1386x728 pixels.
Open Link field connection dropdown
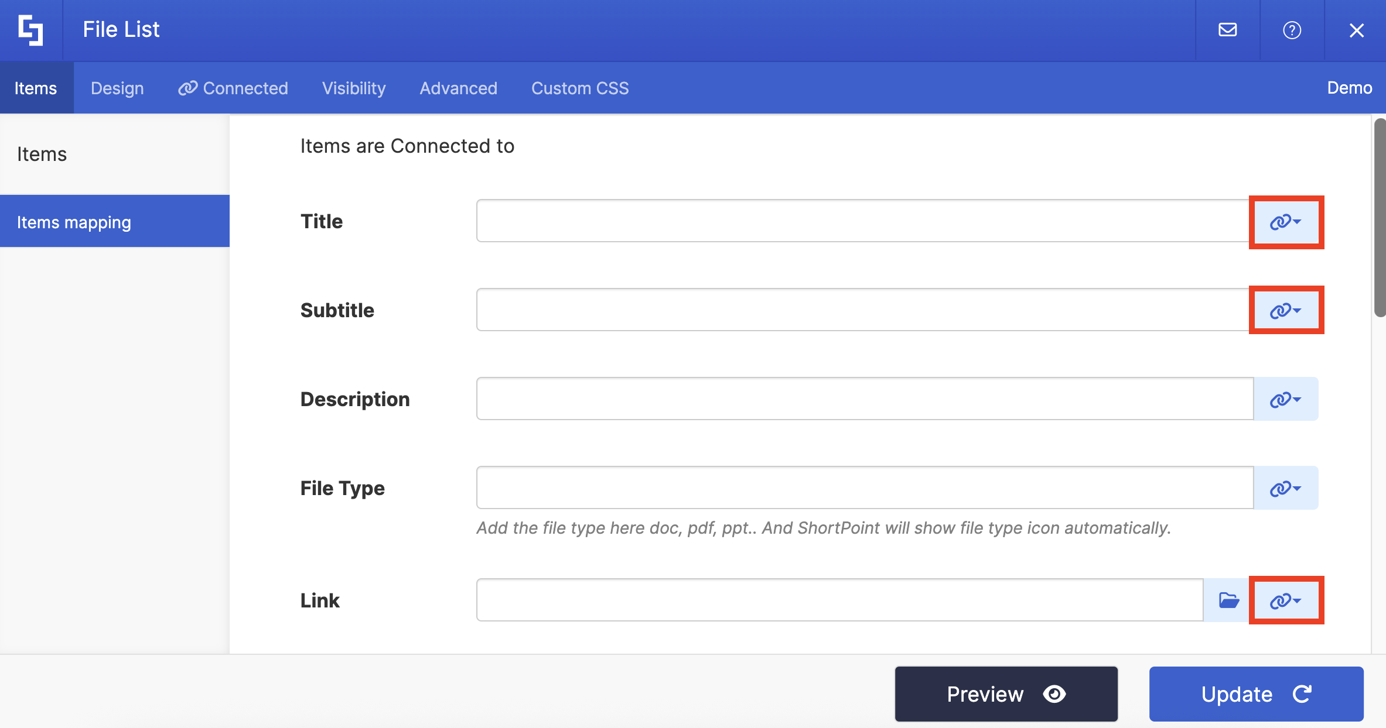(x=1285, y=600)
